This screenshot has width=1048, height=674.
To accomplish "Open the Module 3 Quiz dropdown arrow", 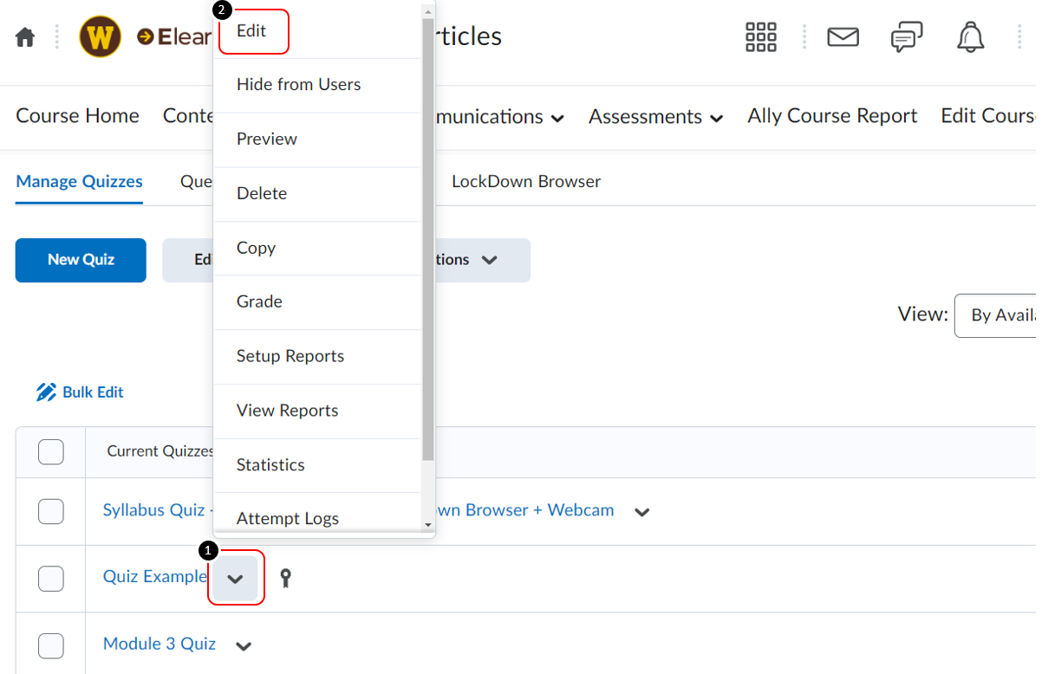I will 244,645.
